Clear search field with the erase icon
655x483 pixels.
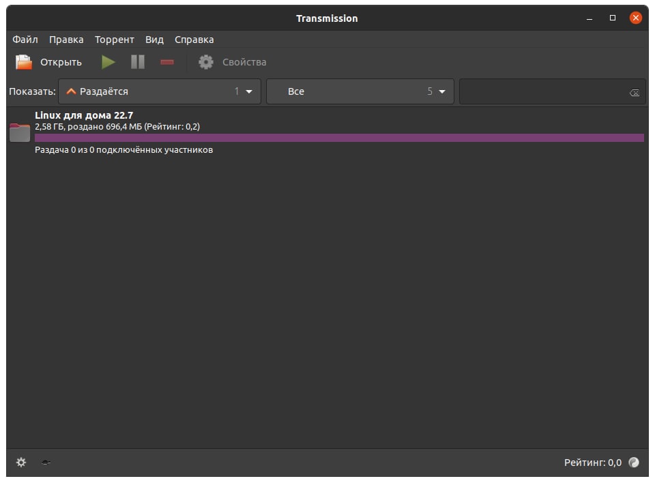[x=634, y=92]
